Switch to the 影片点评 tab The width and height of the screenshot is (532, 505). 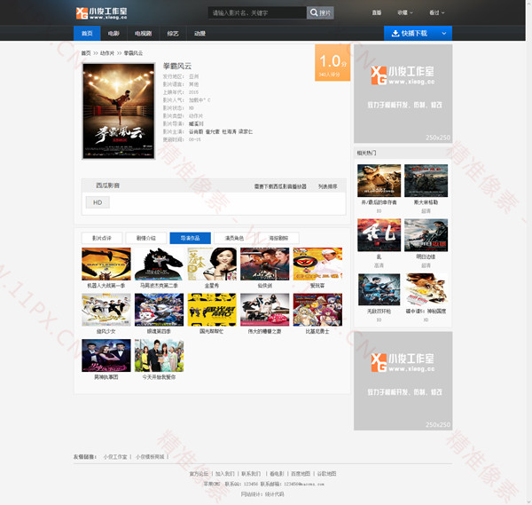pos(101,238)
